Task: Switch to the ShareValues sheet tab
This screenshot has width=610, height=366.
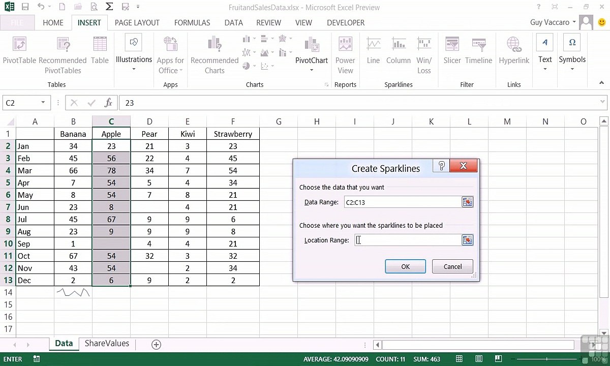Action: [107, 344]
